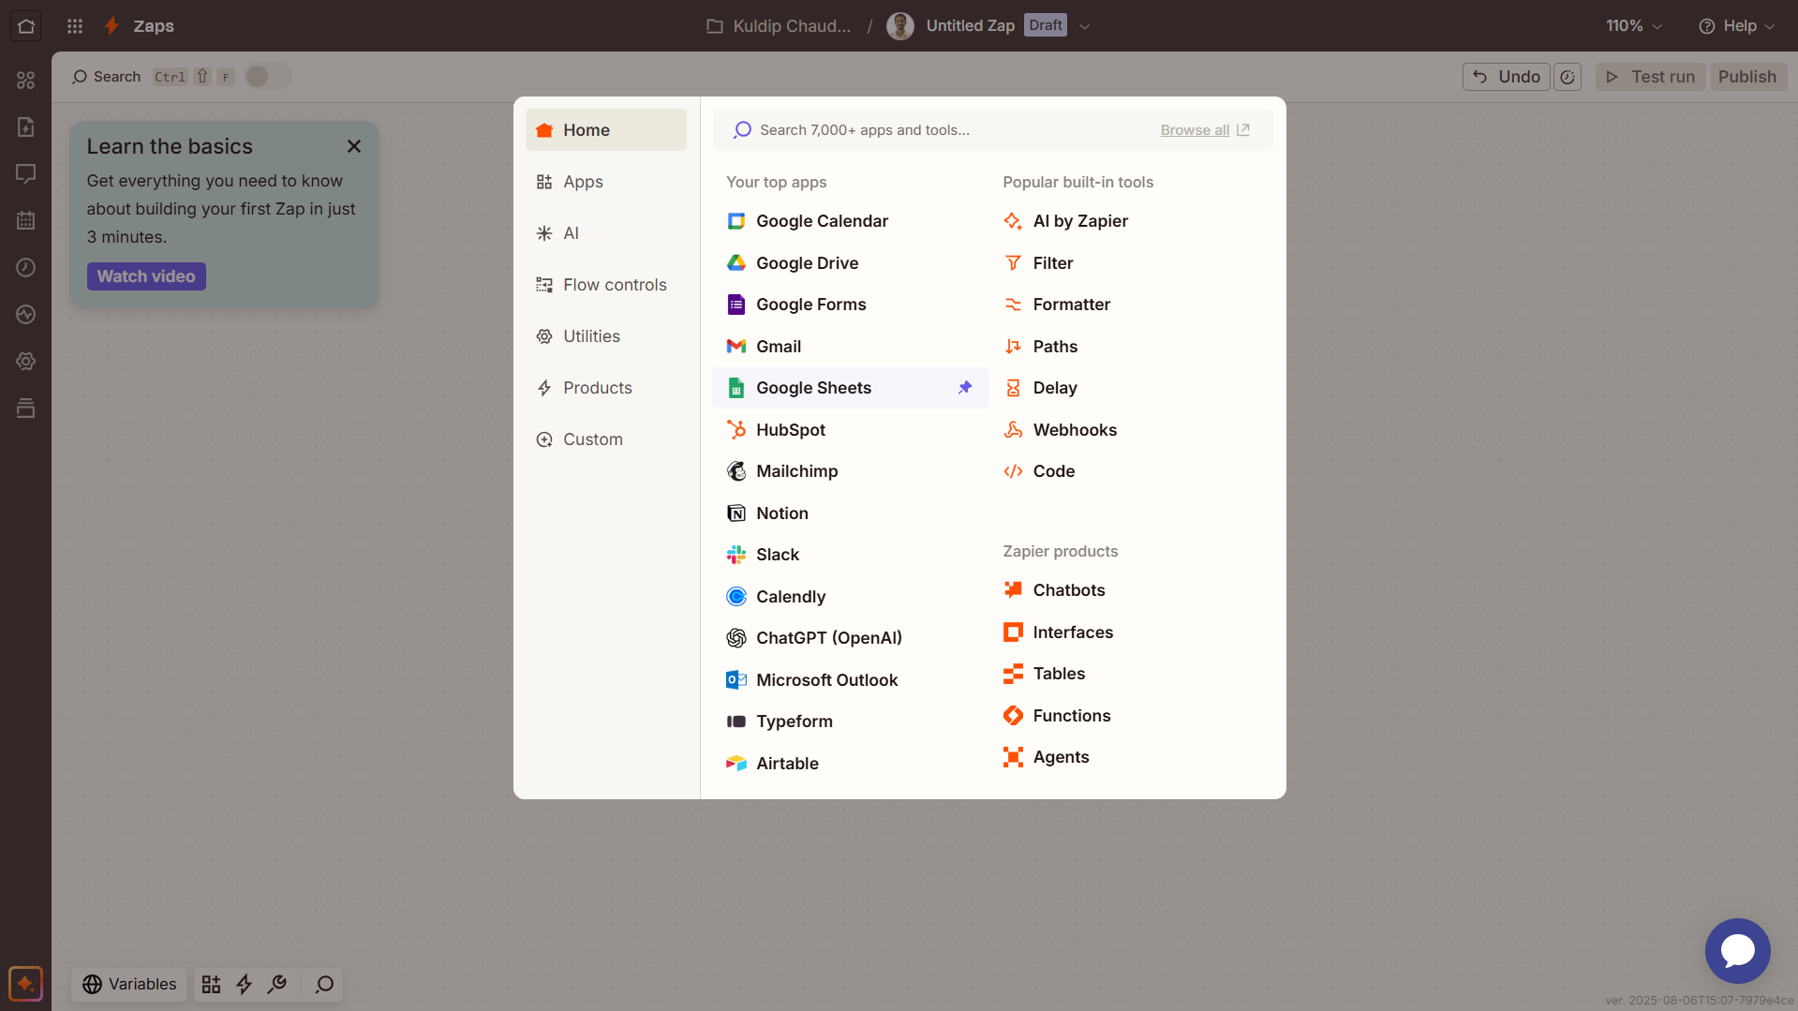Open the Help dropdown menu
Viewport: 1798px width, 1011px height.
(1737, 26)
